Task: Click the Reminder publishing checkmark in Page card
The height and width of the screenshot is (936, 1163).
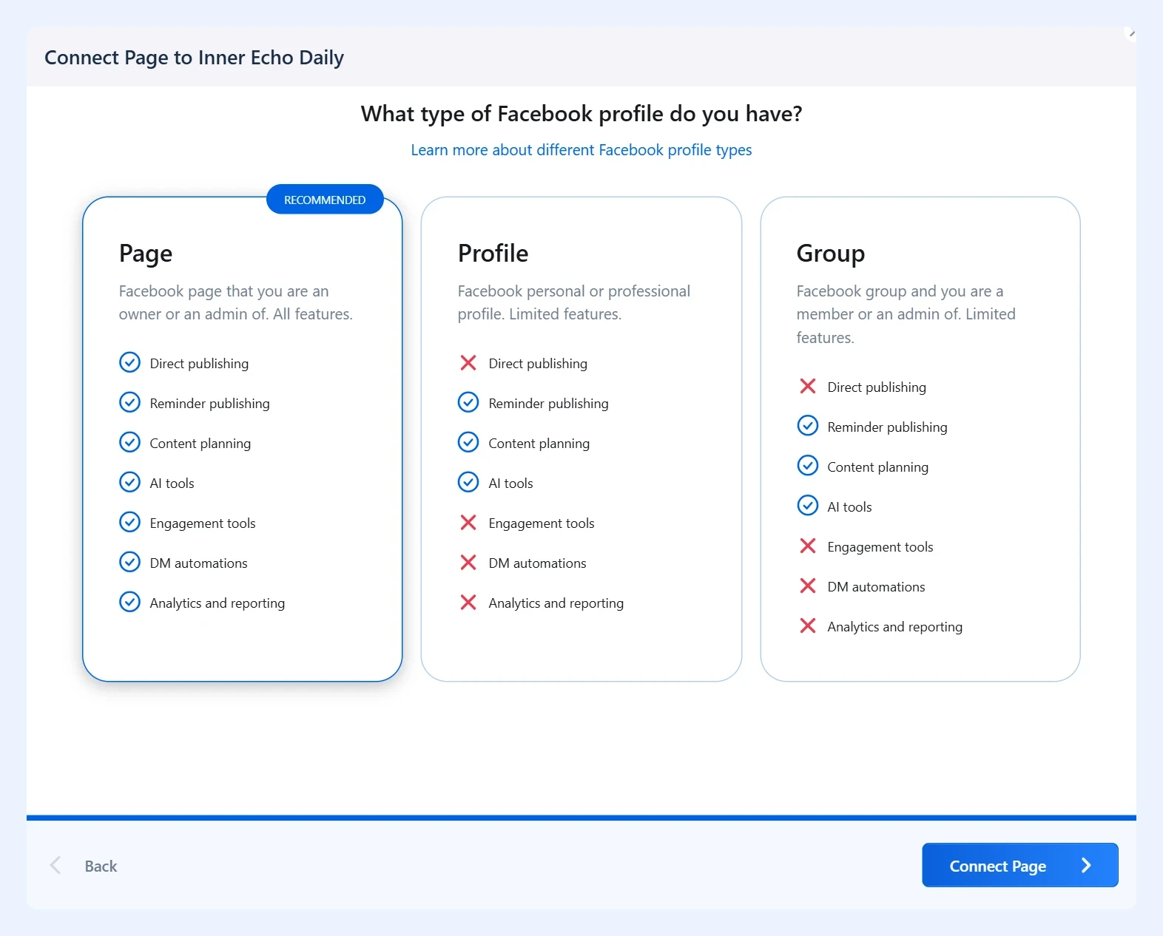Action: 129,402
